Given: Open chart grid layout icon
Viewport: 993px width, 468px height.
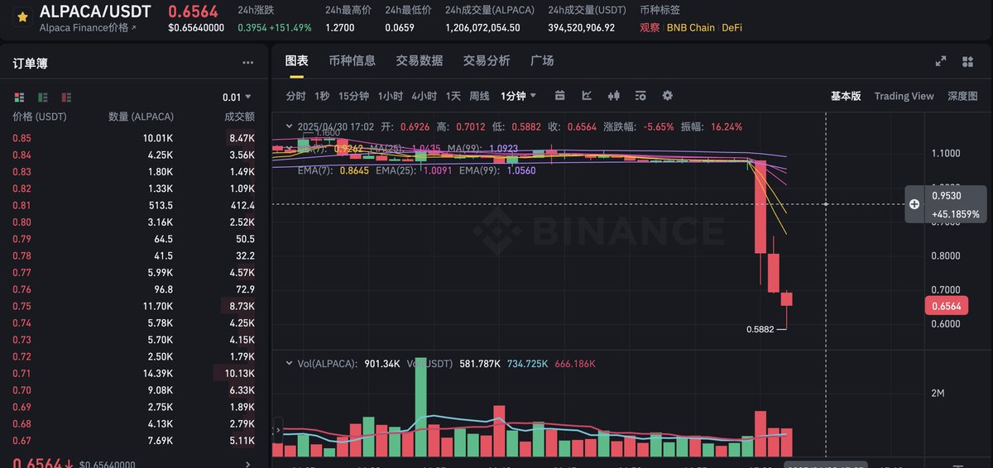Looking at the screenshot, I should tap(968, 61).
